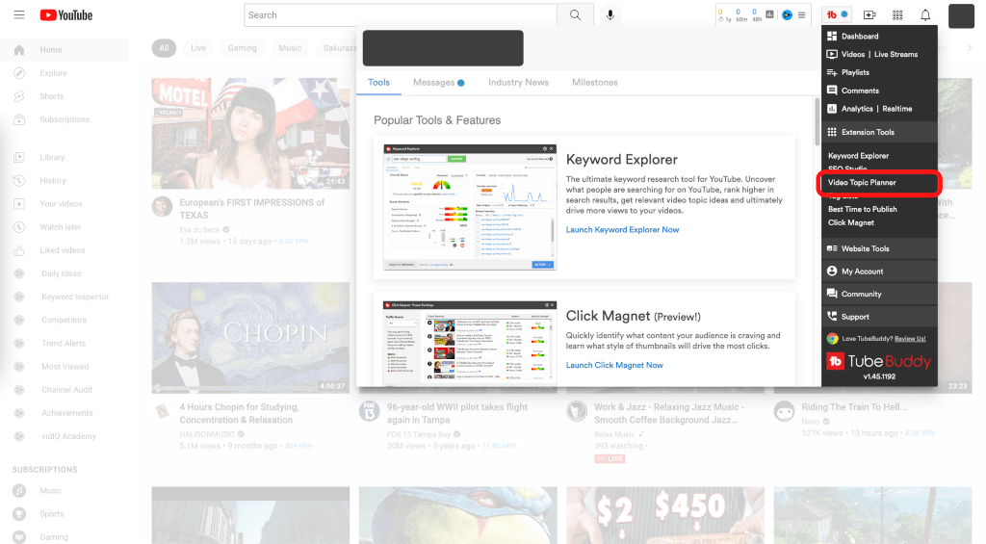Viewport: 986px width, 544px height.
Task: Click the voice search microphone icon
Action: 610,15
